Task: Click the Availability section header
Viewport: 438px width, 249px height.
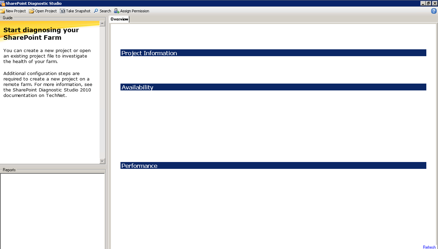Action: point(273,87)
